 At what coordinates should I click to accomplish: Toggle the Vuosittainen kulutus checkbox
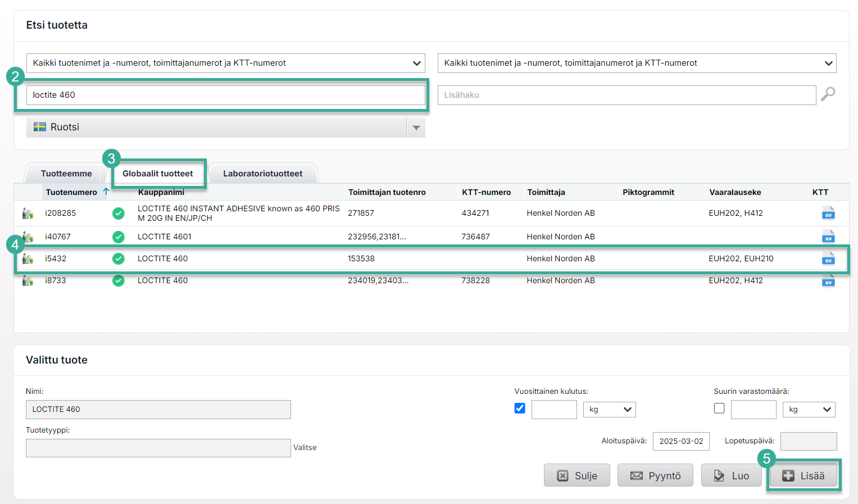[520, 408]
